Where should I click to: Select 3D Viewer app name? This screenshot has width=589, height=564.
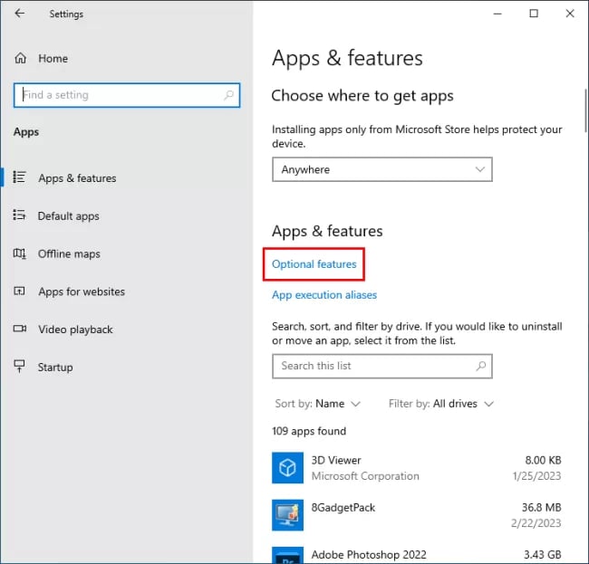coord(336,460)
